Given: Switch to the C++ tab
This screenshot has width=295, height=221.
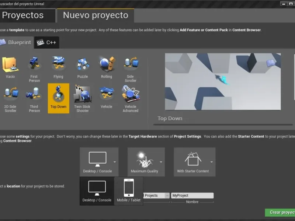Looking at the screenshot, I should pyautogui.click(x=47, y=42).
